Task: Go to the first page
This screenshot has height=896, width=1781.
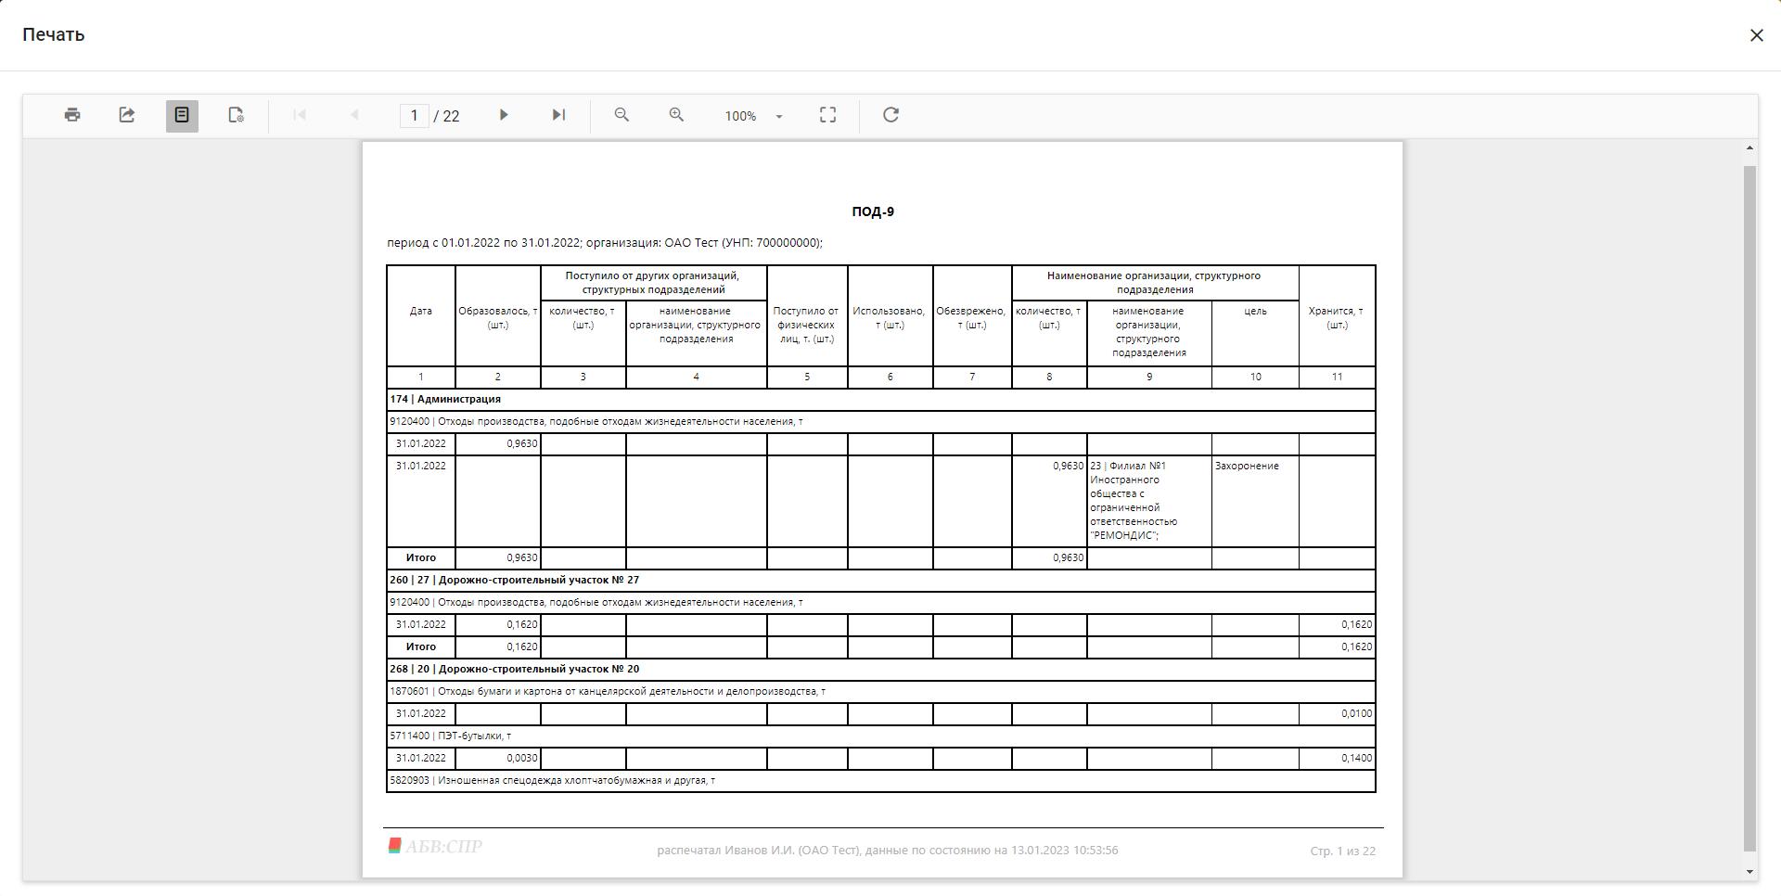Action: point(300,115)
